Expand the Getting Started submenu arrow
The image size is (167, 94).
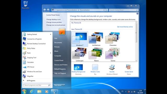coord(51,34)
